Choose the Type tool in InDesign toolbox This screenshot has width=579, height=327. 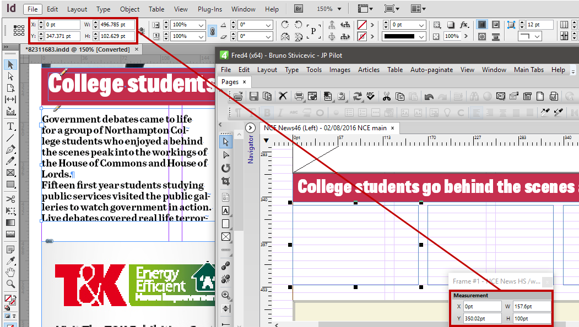(x=10, y=126)
